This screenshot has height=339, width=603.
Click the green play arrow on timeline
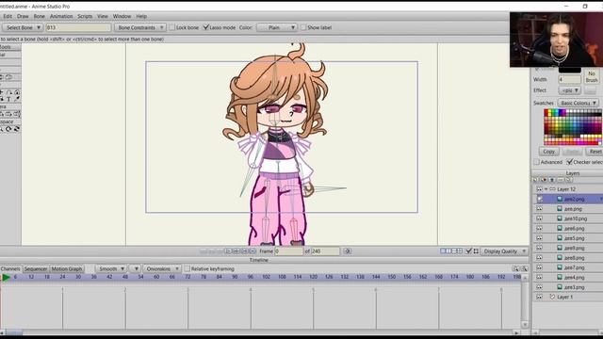[7, 277]
